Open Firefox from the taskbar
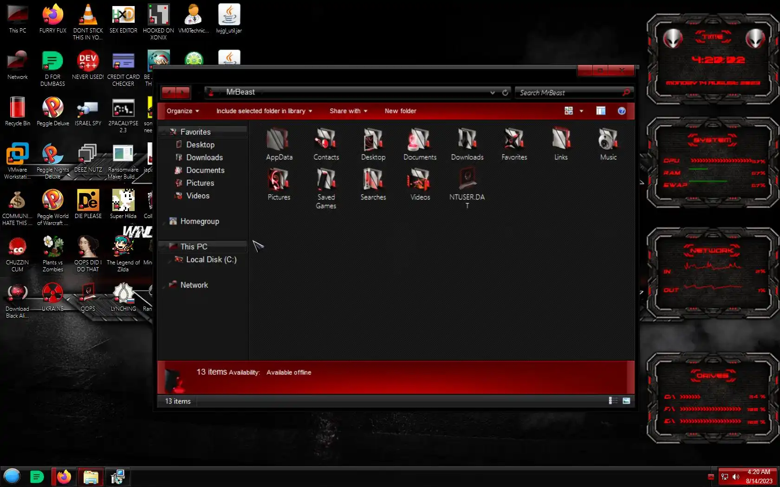The height and width of the screenshot is (487, 780). click(x=64, y=476)
